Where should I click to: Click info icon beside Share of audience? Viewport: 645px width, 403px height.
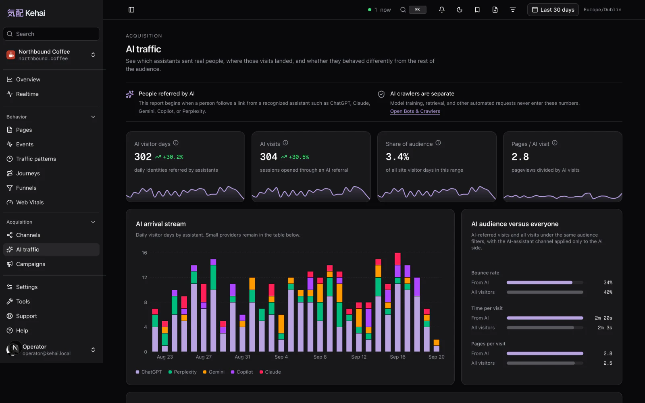click(x=438, y=143)
